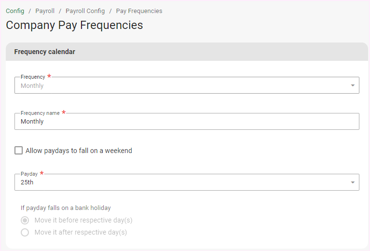Viewport: 370px width, 251px height.
Task: Click the Frequency calendar section header
Action: 45,52
